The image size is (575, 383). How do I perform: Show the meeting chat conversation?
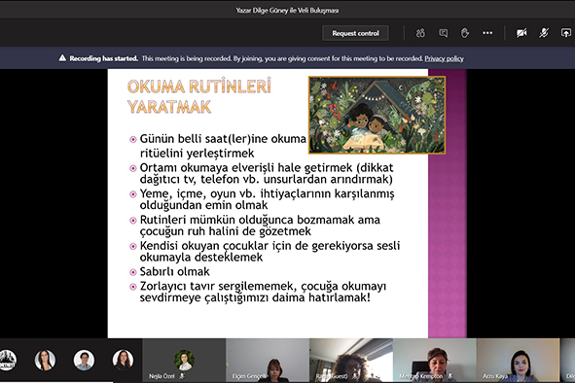click(443, 33)
